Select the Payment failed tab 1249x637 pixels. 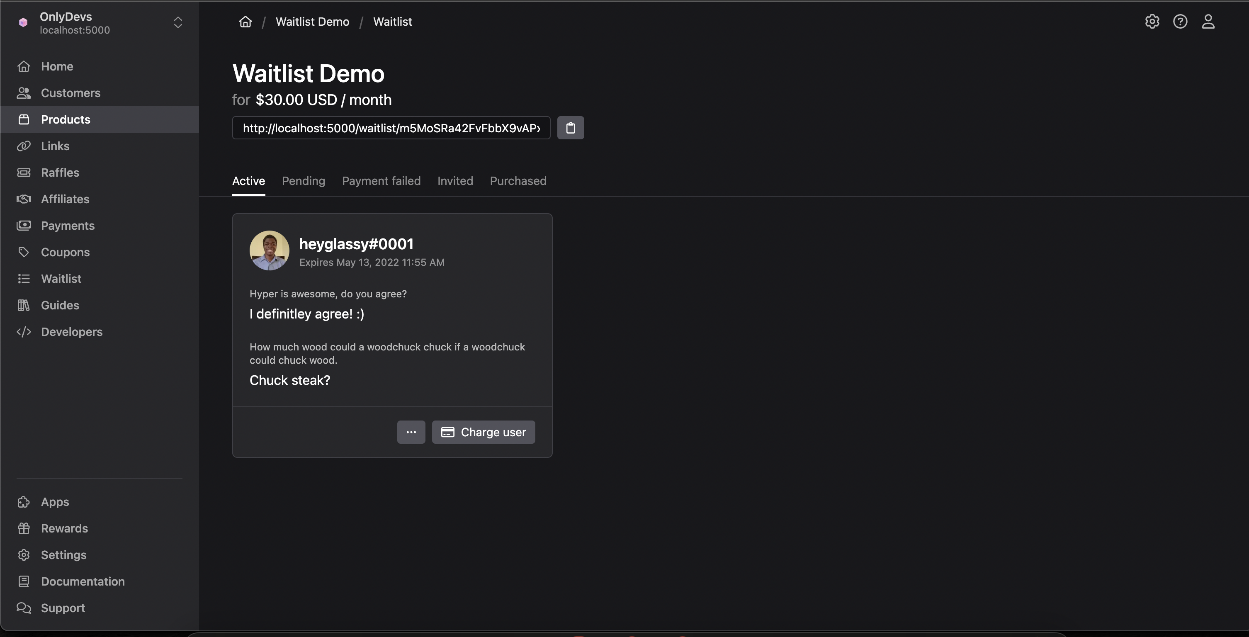(381, 181)
